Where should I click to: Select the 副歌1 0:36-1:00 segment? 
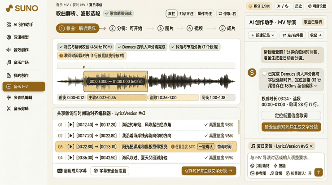click(x=173, y=98)
